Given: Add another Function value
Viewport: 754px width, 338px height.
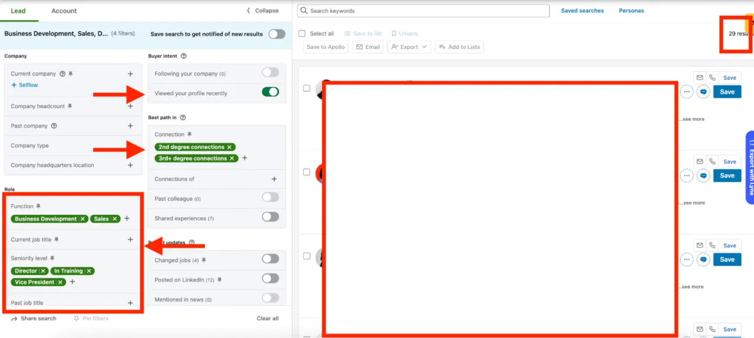Looking at the screenshot, I should 127,218.
